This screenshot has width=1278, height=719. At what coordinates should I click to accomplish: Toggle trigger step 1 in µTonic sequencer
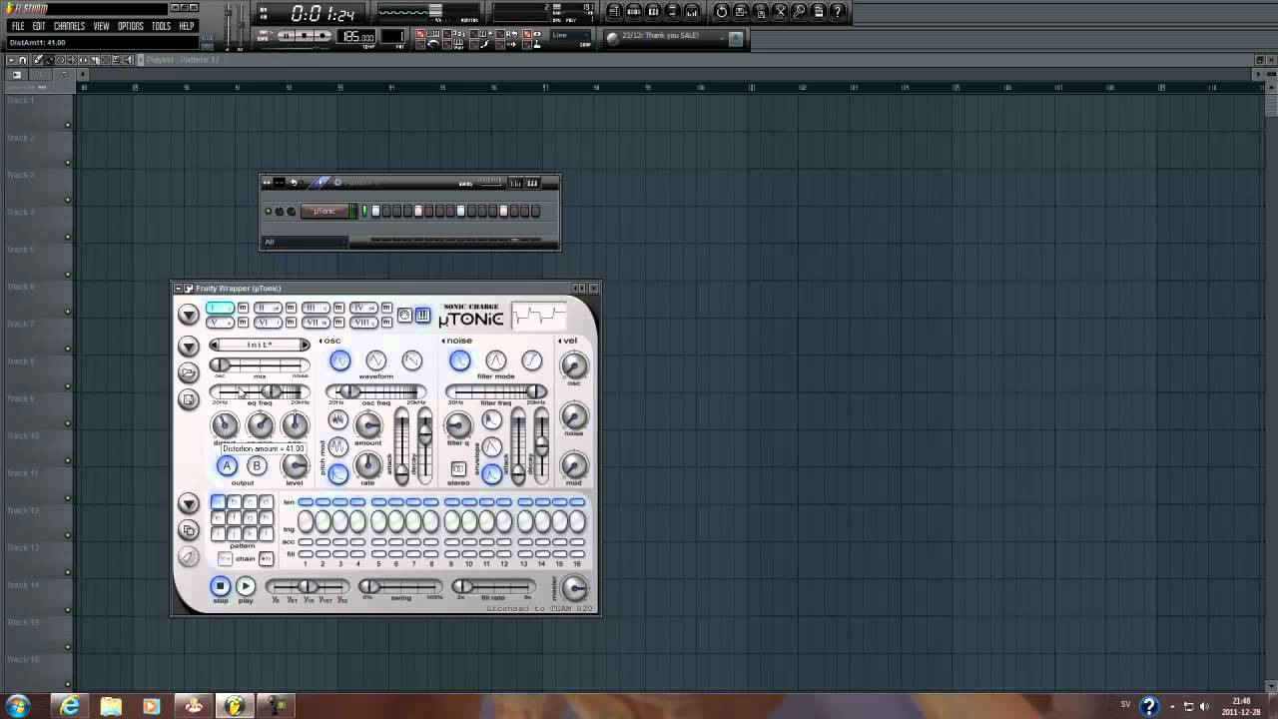[x=306, y=521]
